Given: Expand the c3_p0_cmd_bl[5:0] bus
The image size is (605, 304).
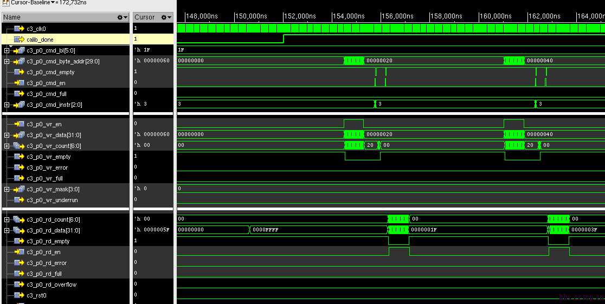Looking at the screenshot, I should [x=7, y=50].
